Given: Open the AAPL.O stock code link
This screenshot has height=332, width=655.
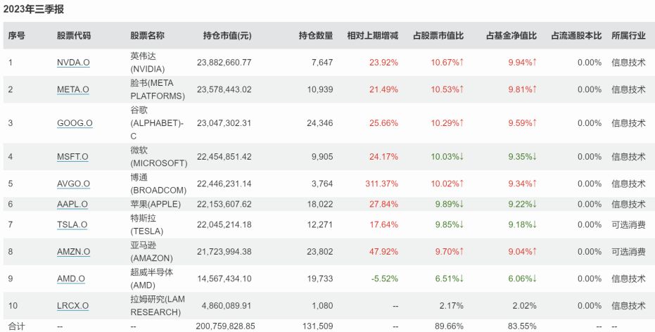Looking at the screenshot, I should tap(72, 204).
